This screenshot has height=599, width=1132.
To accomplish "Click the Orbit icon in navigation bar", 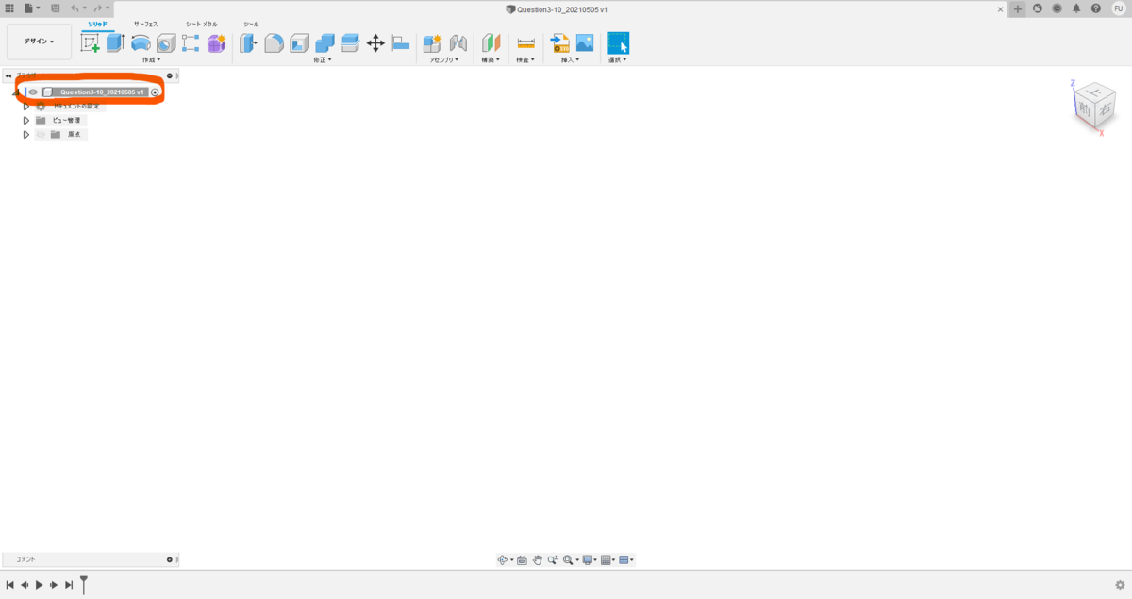I will (503, 559).
